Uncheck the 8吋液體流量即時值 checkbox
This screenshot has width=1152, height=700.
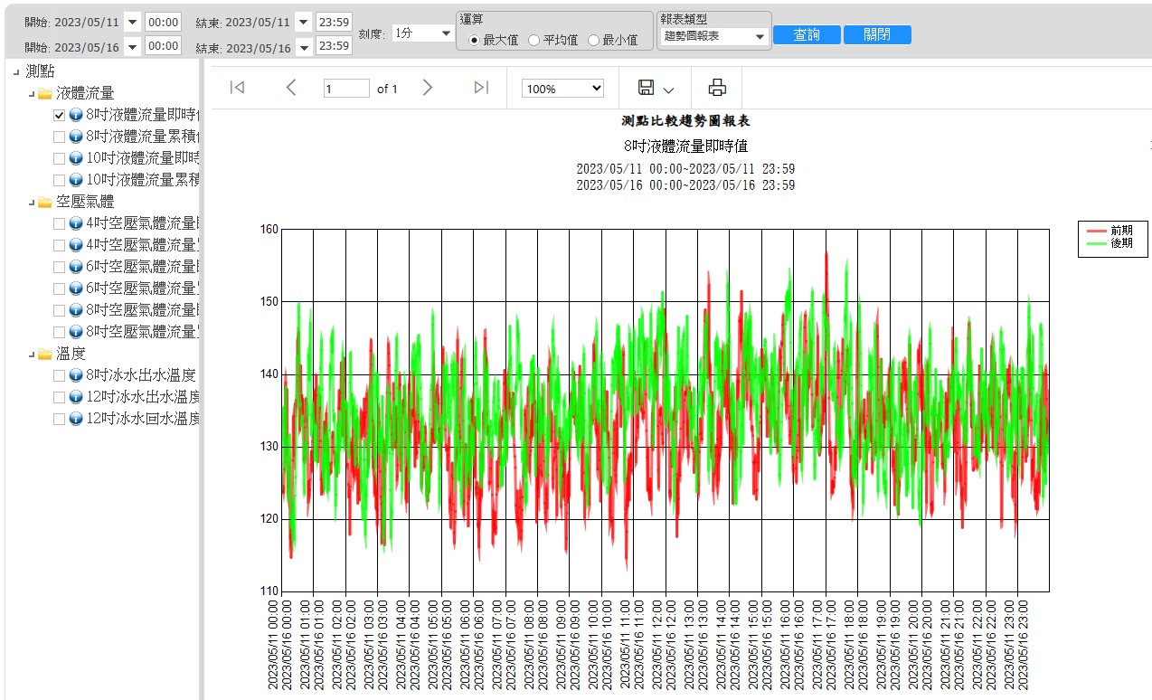[x=59, y=115]
